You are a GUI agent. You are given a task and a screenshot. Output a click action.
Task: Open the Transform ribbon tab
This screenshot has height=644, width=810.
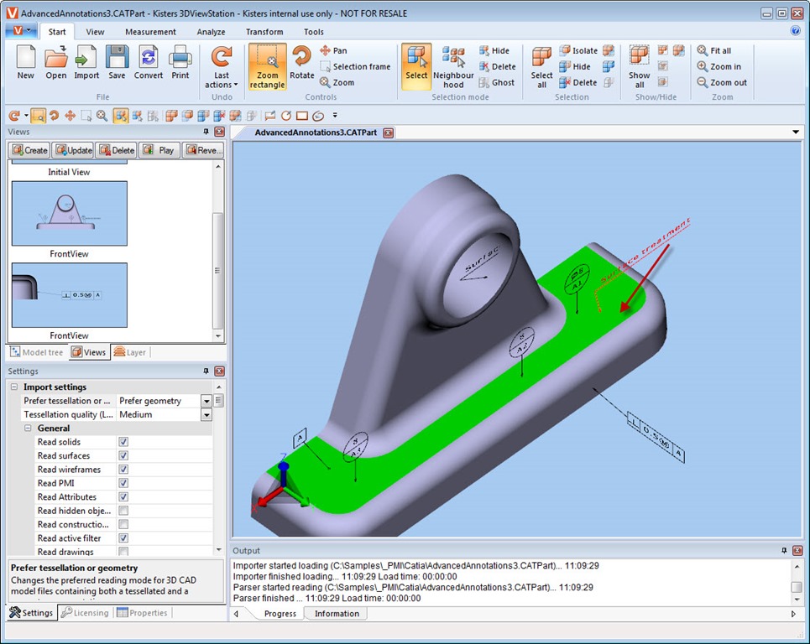point(264,32)
